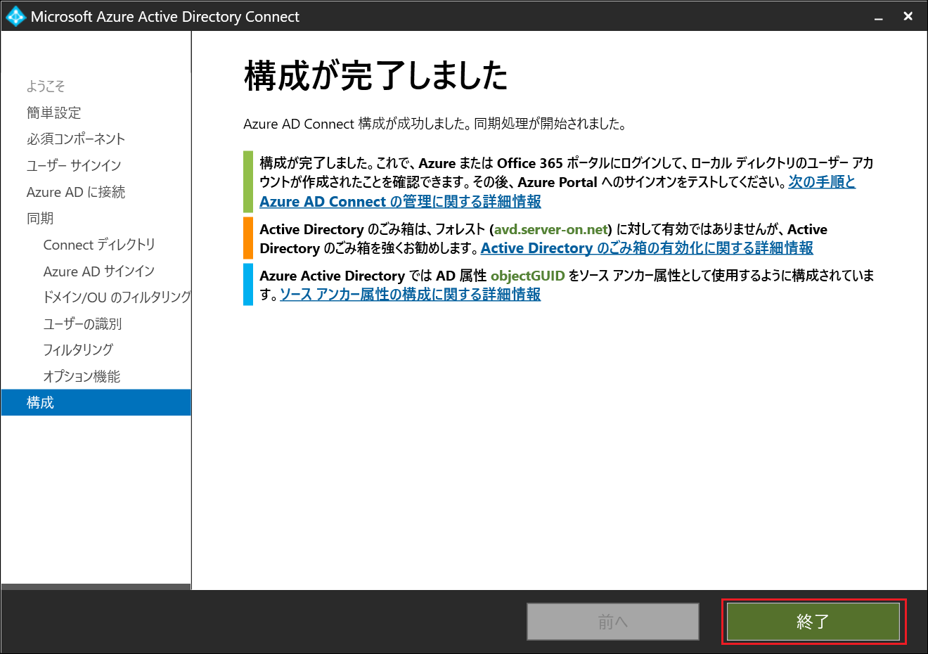Select Azure AD サインイン sidebar step
Image resolution: width=928 pixels, height=654 pixels.
(x=99, y=271)
